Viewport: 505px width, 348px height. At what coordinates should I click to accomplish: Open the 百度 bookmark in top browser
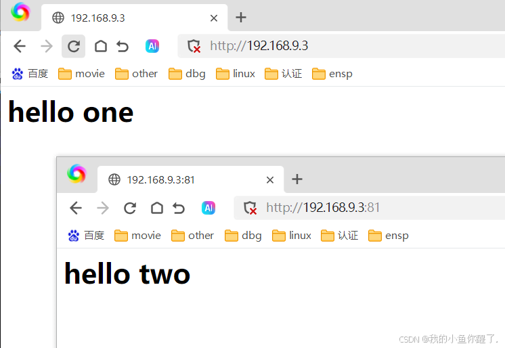point(30,74)
